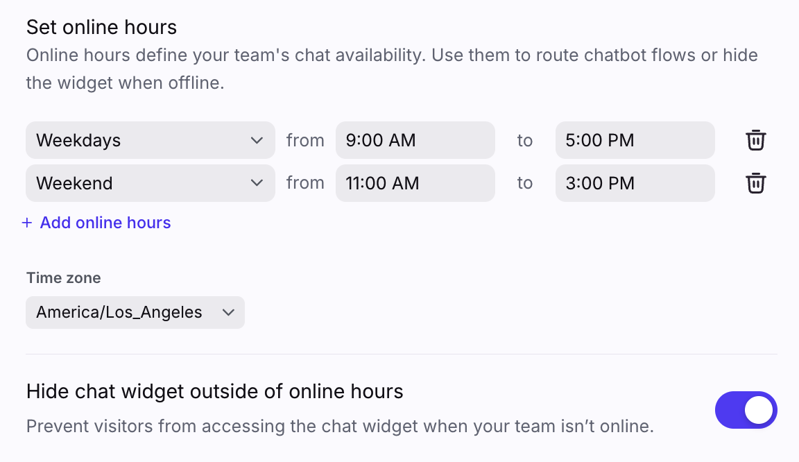The width and height of the screenshot is (799, 462).
Task: Click trash icon for Weekend hours
Action: tap(755, 183)
